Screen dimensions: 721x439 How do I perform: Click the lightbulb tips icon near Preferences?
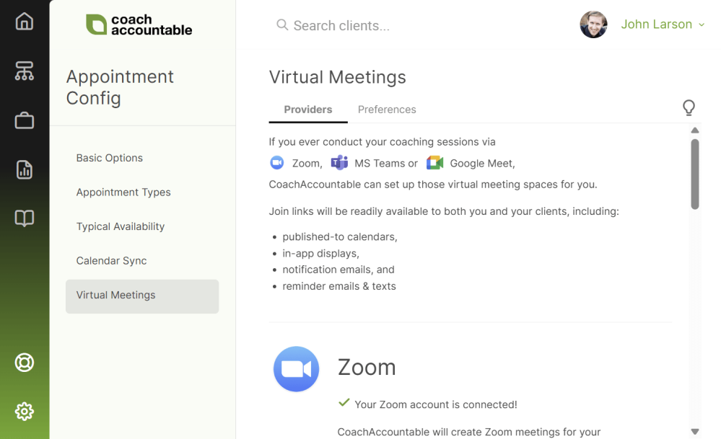click(x=689, y=107)
